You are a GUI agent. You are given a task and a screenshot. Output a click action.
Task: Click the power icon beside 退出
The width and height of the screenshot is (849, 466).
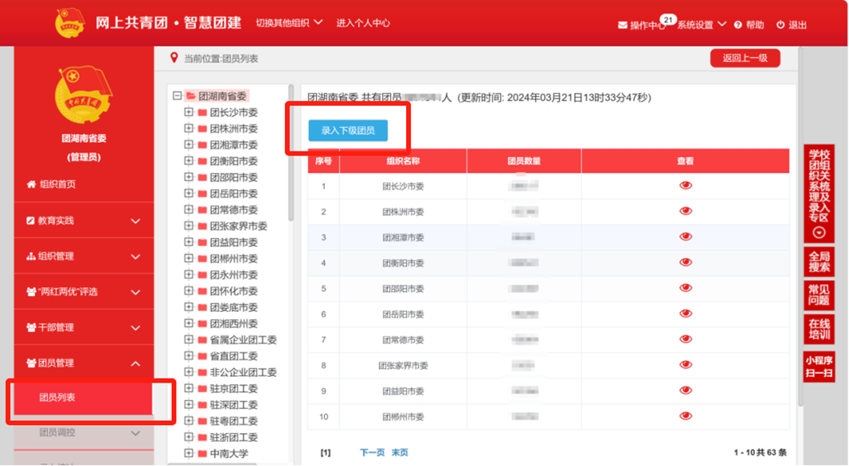780,25
